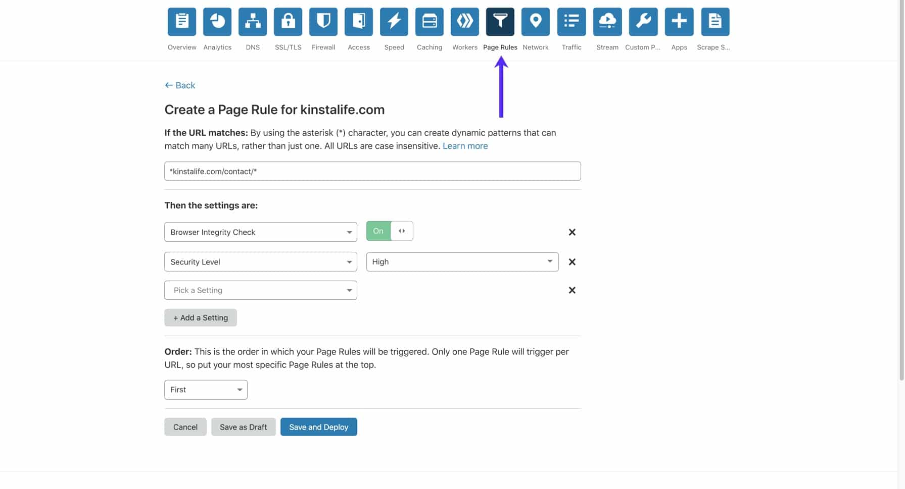Image resolution: width=905 pixels, height=489 pixels.
Task: Open the Analytics section
Action: [217, 22]
